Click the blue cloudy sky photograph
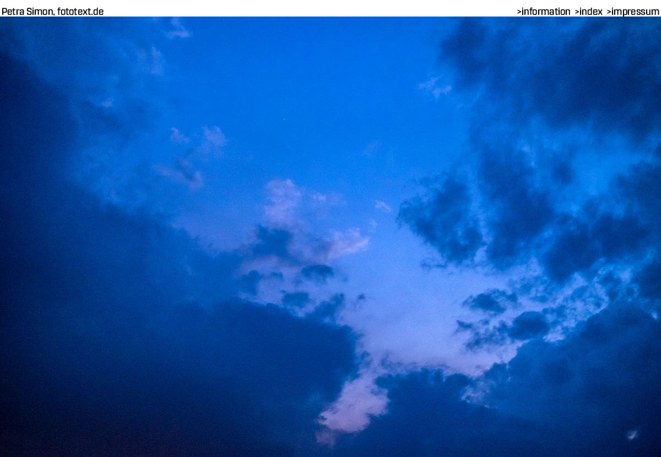 coord(330,237)
